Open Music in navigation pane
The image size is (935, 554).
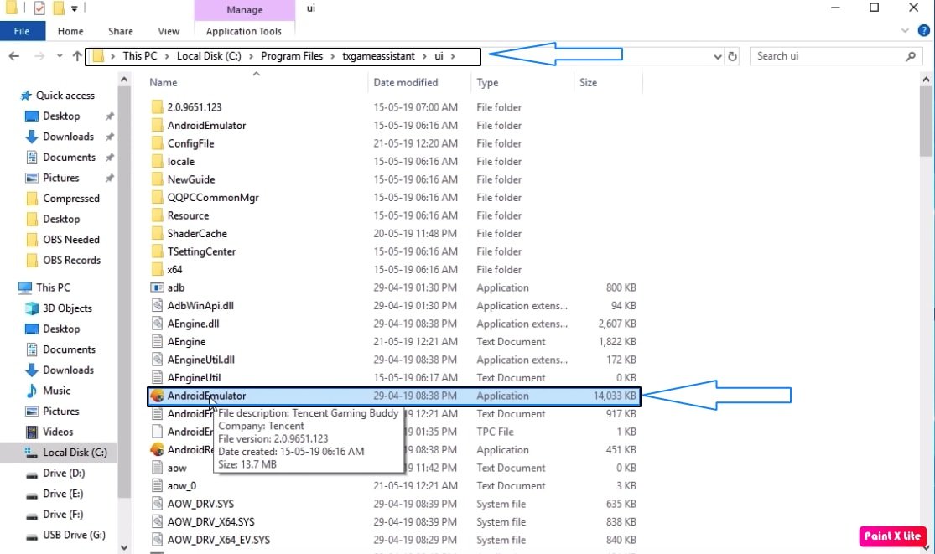56,391
